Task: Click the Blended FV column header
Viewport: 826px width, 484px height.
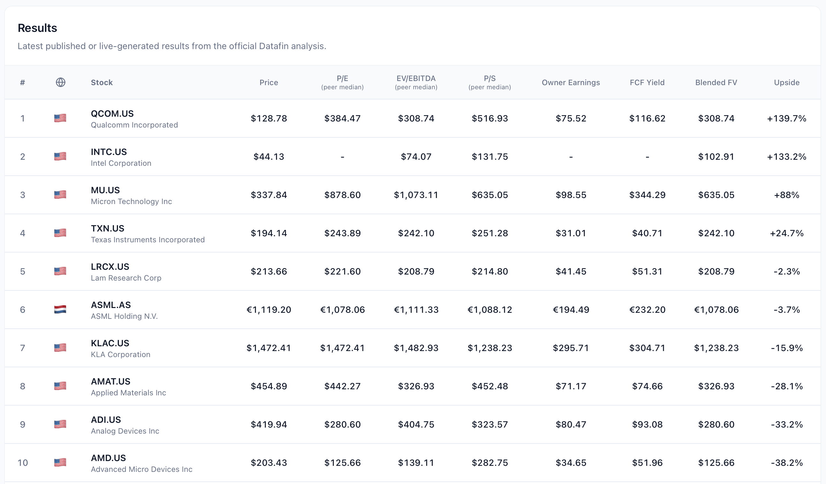Action: pos(716,83)
